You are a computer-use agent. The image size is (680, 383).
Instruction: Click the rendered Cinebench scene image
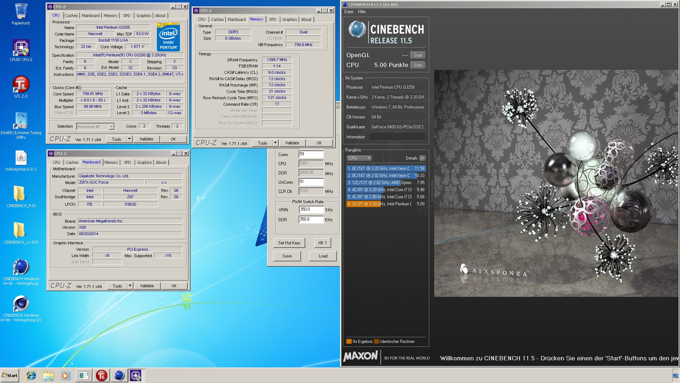tap(556, 183)
